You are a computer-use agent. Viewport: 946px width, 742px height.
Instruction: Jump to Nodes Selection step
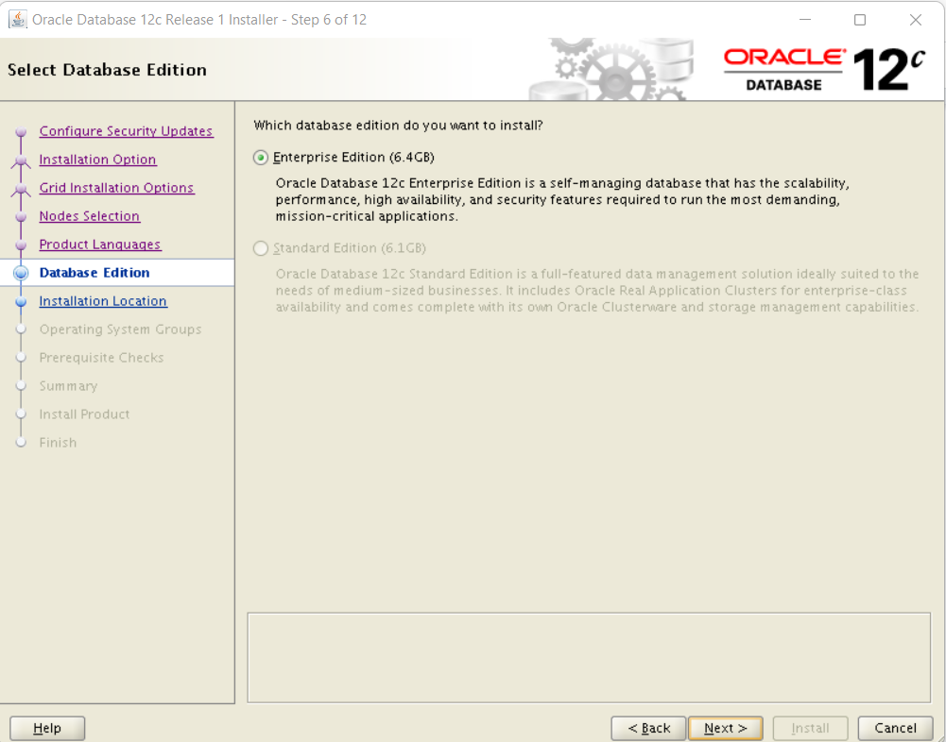click(89, 216)
